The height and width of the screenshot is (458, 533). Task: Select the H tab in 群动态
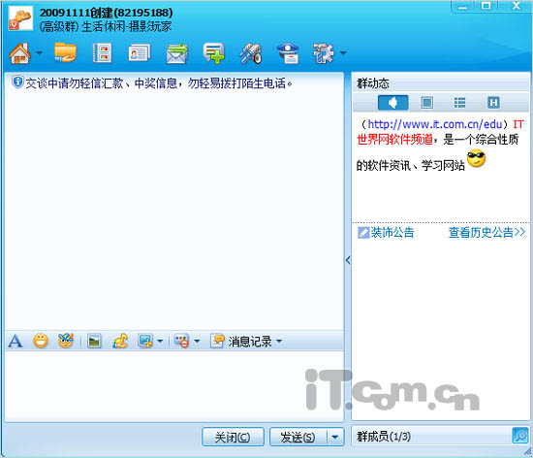pyautogui.click(x=493, y=103)
